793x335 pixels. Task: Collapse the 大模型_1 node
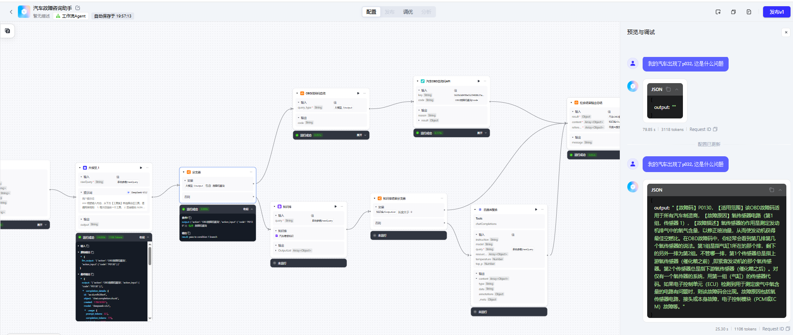(80, 168)
